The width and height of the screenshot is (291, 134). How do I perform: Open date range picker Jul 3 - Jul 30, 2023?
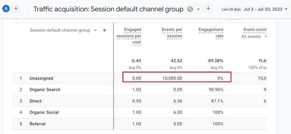coord(266,9)
